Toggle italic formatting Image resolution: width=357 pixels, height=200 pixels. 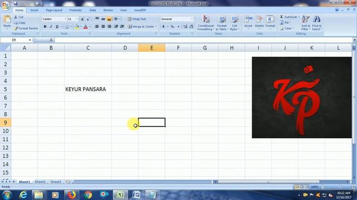(51, 27)
